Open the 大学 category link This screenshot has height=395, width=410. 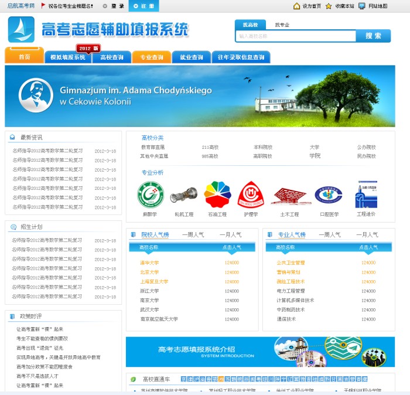coord(315,147)
